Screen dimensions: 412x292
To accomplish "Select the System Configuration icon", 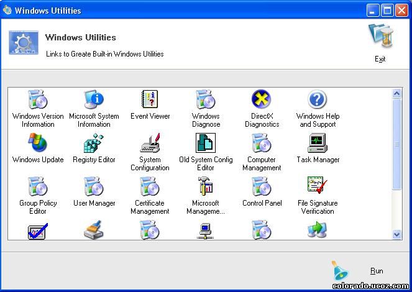I will (150, 143).
